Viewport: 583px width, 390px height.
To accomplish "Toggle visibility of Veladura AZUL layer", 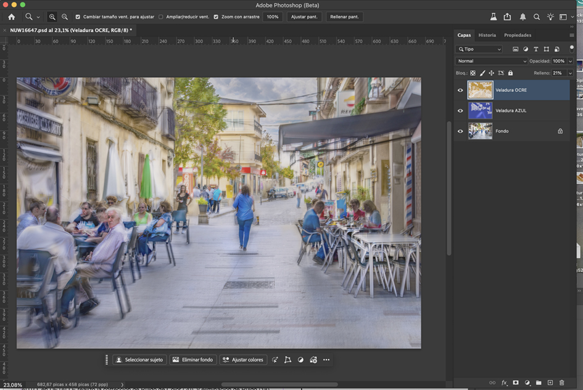I will [x=460, y=111].
